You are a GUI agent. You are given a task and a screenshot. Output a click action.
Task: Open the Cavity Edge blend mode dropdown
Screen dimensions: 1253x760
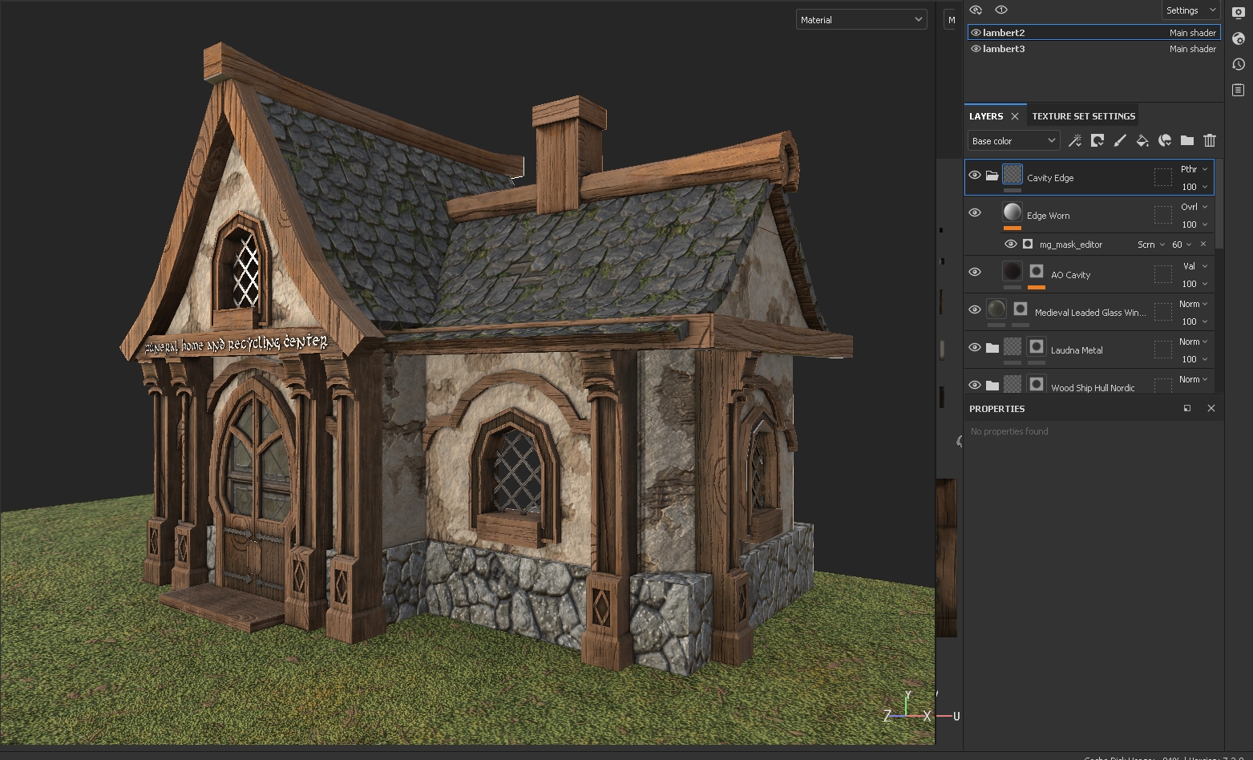[1193, 169]
